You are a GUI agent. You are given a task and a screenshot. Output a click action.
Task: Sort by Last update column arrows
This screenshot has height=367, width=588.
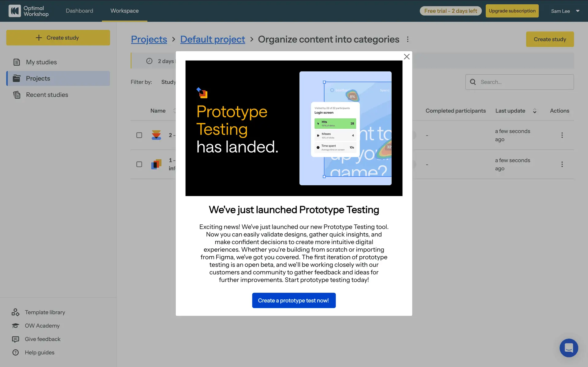534,111
